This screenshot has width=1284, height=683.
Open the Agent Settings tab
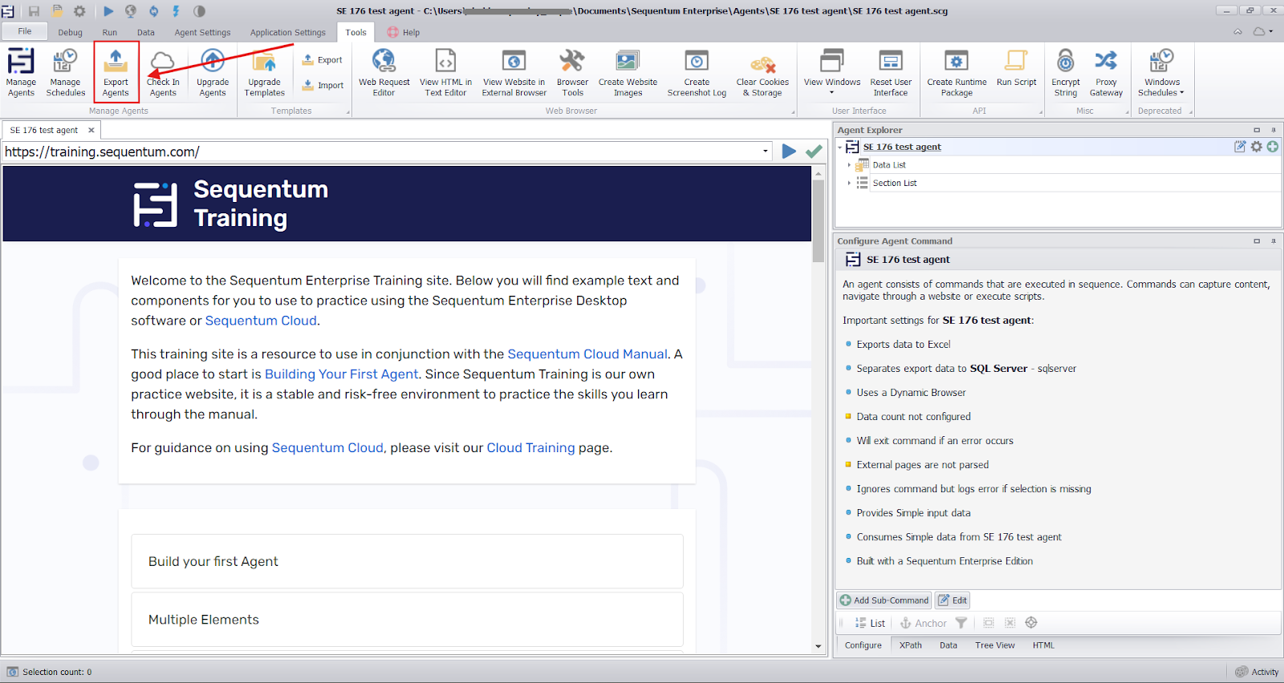202,33
